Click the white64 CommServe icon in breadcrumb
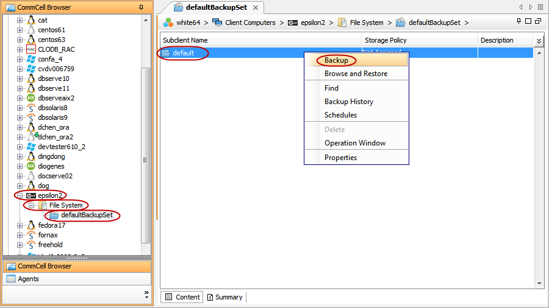This screenshot has height=308, width=549. tap(168, 23)
